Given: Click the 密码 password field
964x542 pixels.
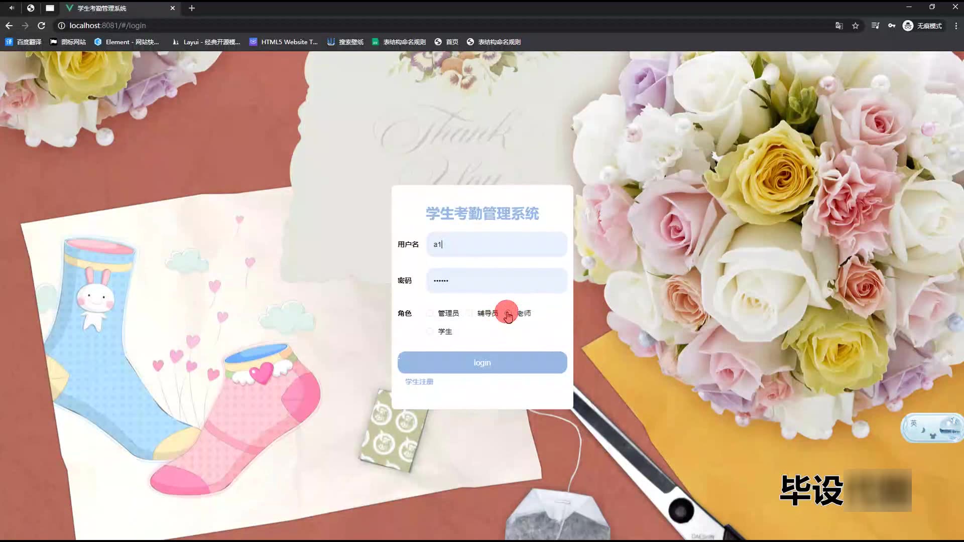Looking at the screenshot, I should tap(497, 281).
